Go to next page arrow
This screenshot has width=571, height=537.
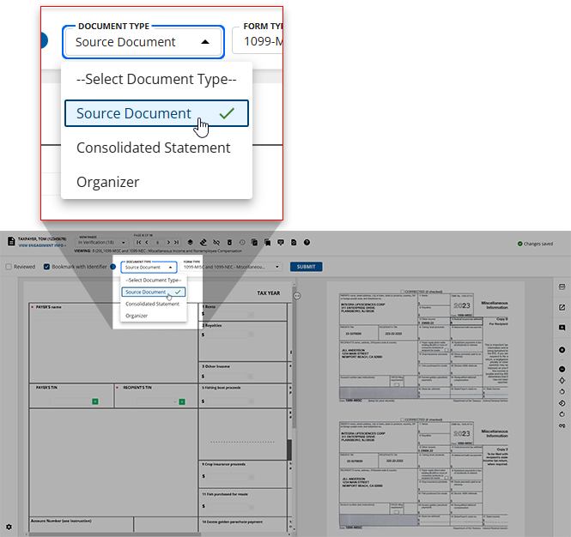168,242
